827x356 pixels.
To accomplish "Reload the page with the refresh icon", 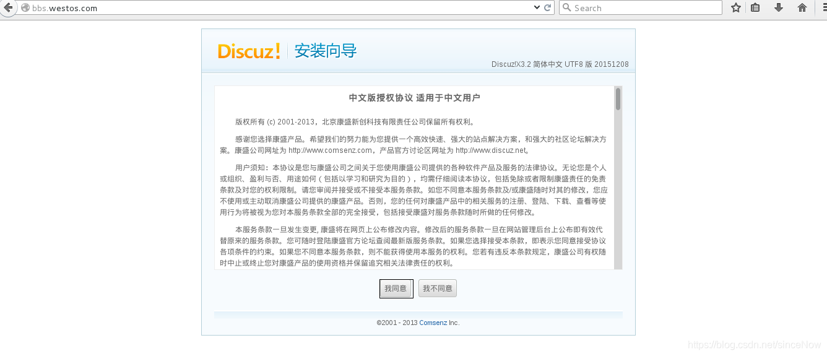I will point(548,7).
